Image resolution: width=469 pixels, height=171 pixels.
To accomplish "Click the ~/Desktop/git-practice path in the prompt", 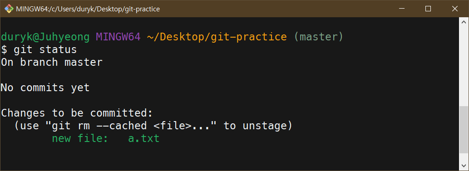I will [x=217, y=37].
